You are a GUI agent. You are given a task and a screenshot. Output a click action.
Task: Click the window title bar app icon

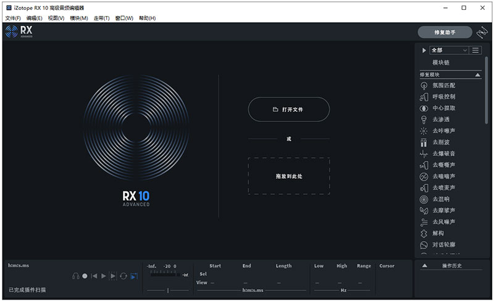[9, 7]
